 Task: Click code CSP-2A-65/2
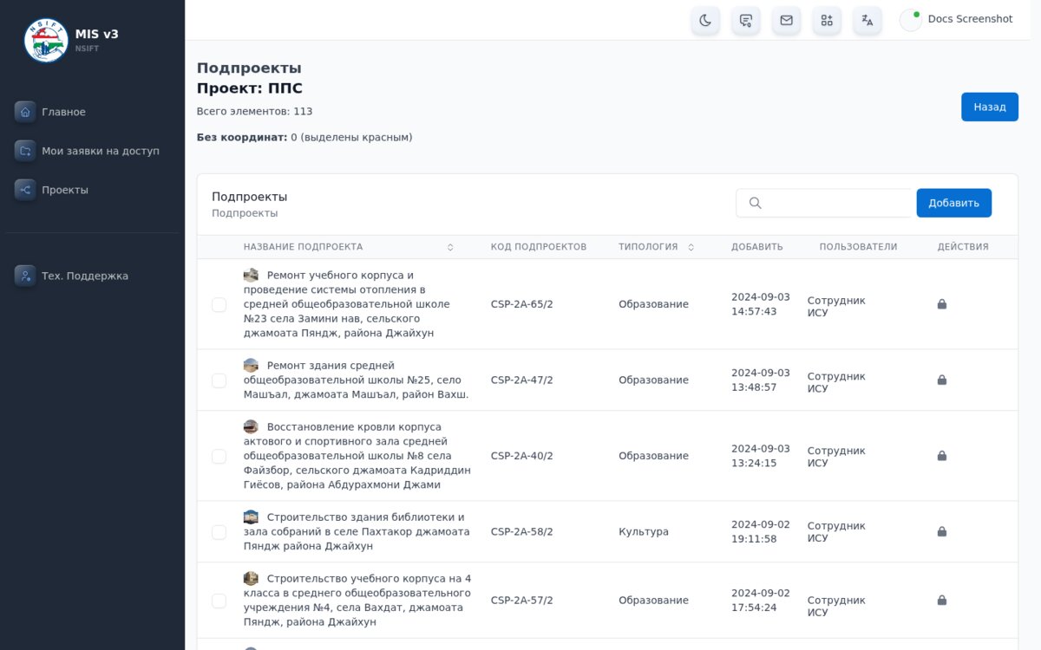[522, 304]
